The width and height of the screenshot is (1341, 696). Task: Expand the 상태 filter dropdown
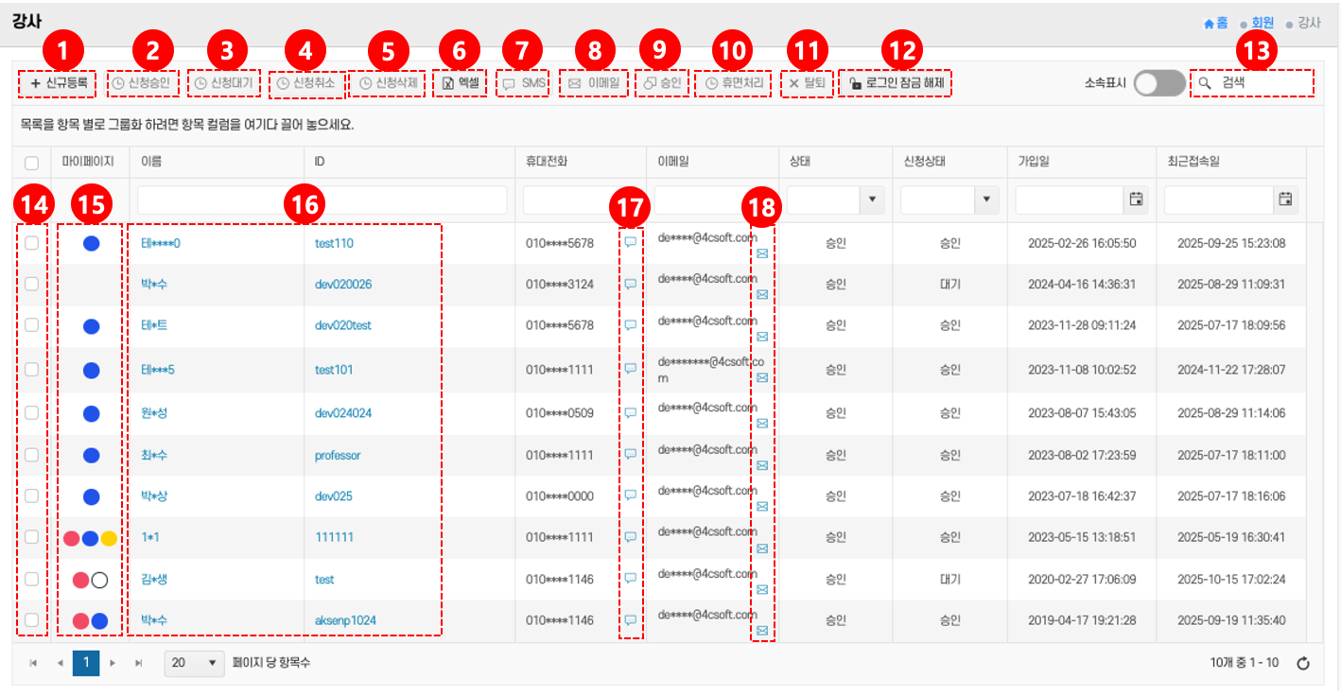tap(870, 200)
